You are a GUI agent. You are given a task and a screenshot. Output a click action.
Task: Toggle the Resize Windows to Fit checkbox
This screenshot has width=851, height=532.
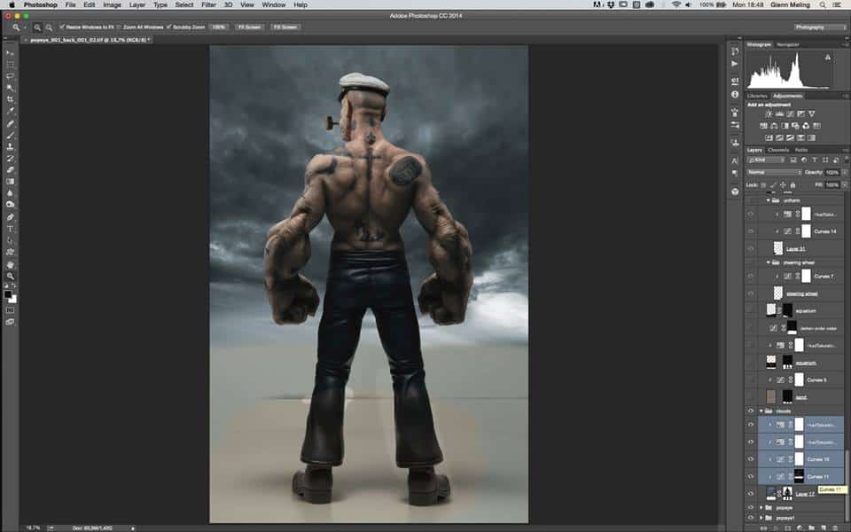(x=61, y=27)
